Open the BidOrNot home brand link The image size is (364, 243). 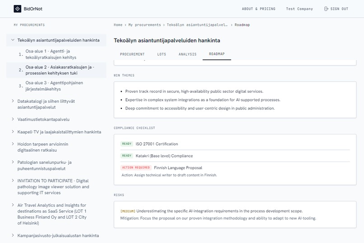tap(28, 9)
